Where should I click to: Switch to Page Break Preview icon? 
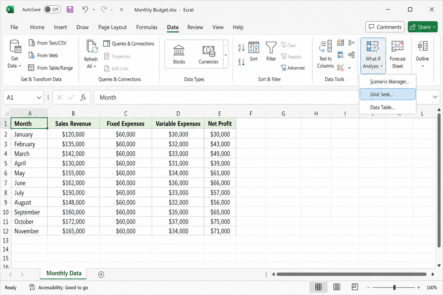coord(355,287)
